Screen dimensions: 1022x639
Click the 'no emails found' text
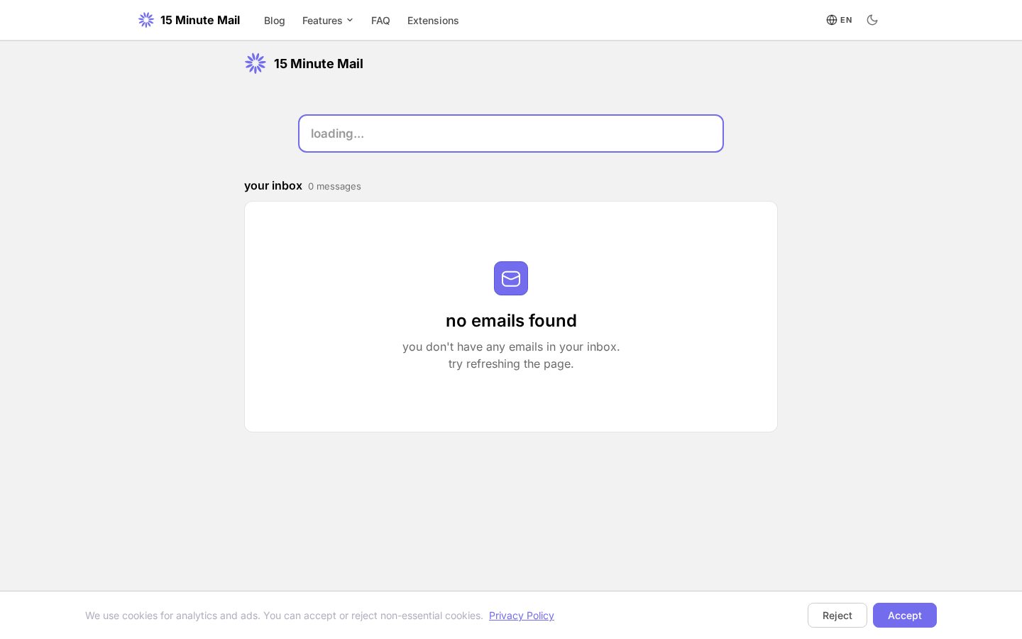511,320
